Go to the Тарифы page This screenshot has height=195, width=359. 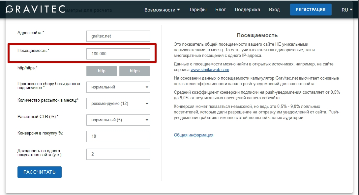pyautogui.click(x=197, y=10)
